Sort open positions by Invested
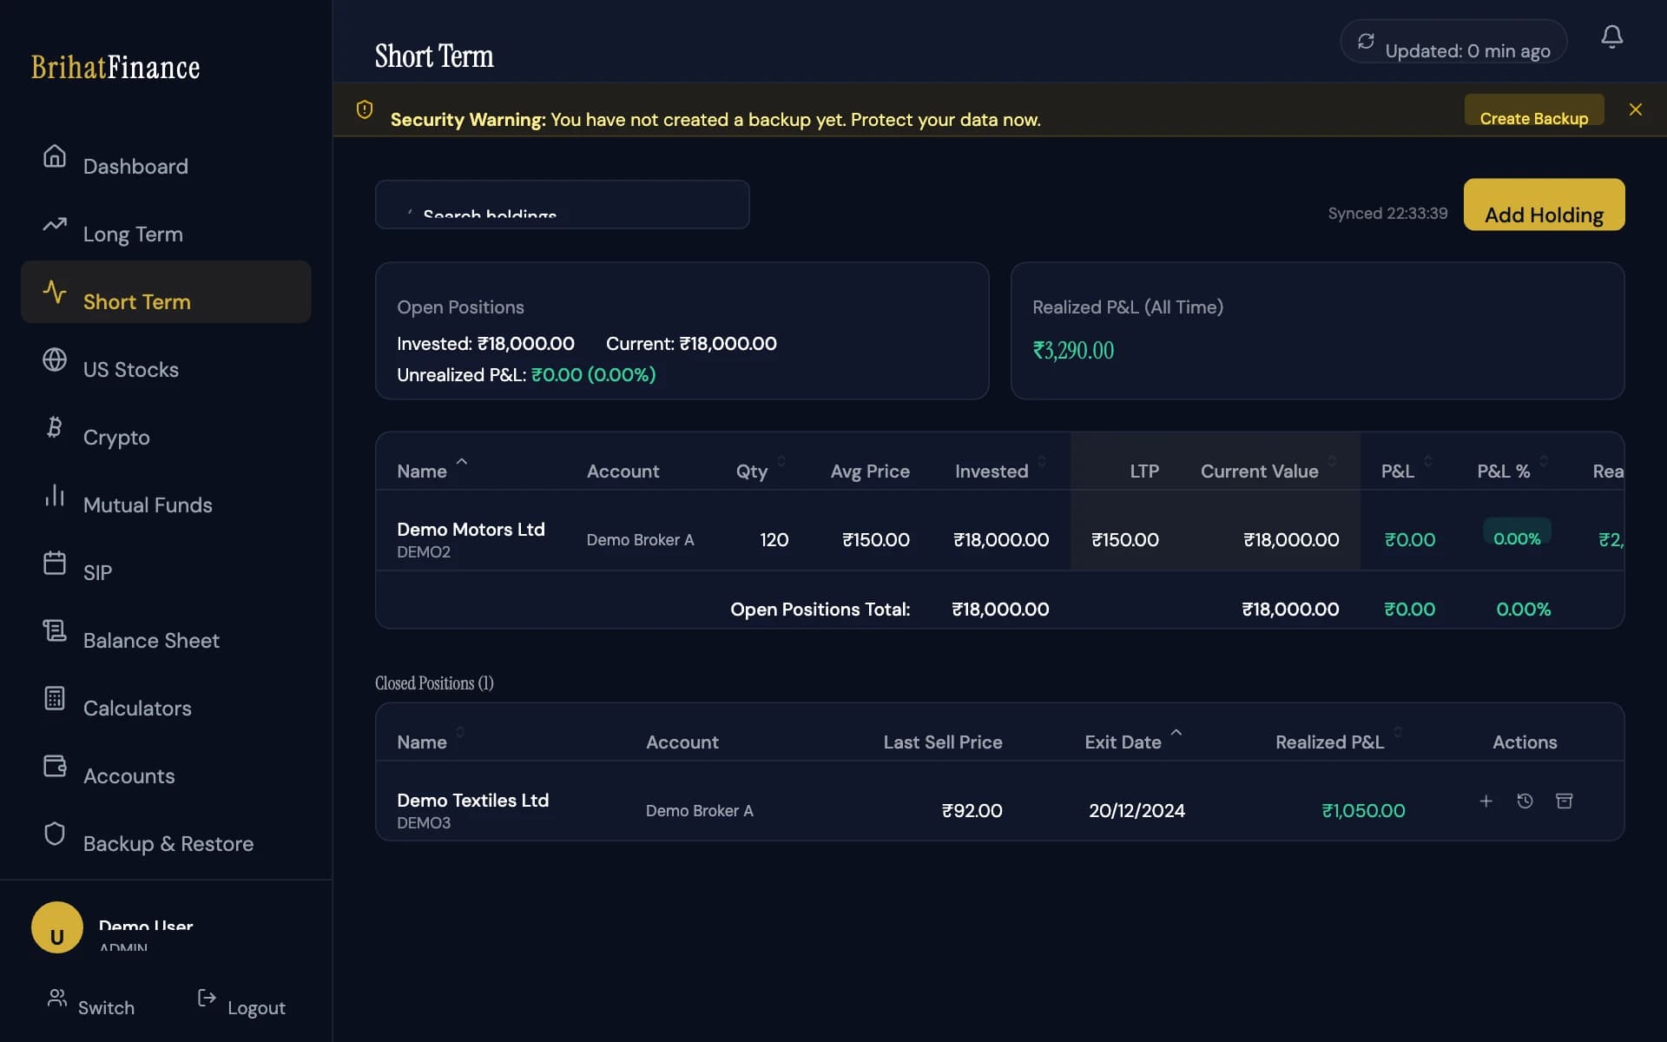The image size is (1667, 1042). tap(1001, 470)
